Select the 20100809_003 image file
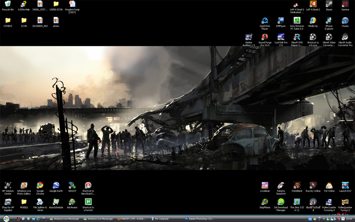The width and height of the screenshot is (355, 222). click(40, 22)
